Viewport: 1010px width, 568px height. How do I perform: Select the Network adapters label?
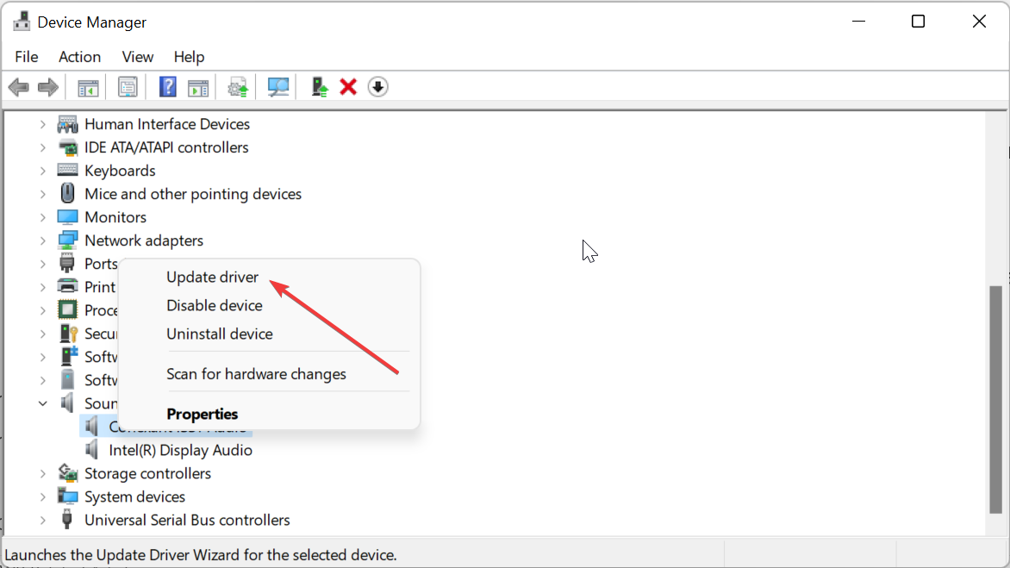144,240
